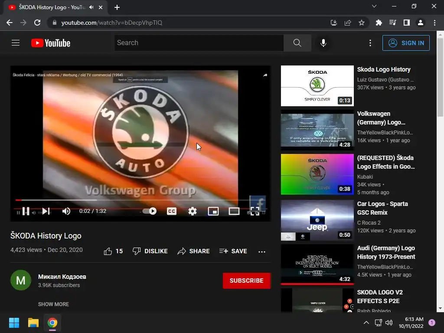
Task: Click the search magnifier button
Action: [297, 43]
